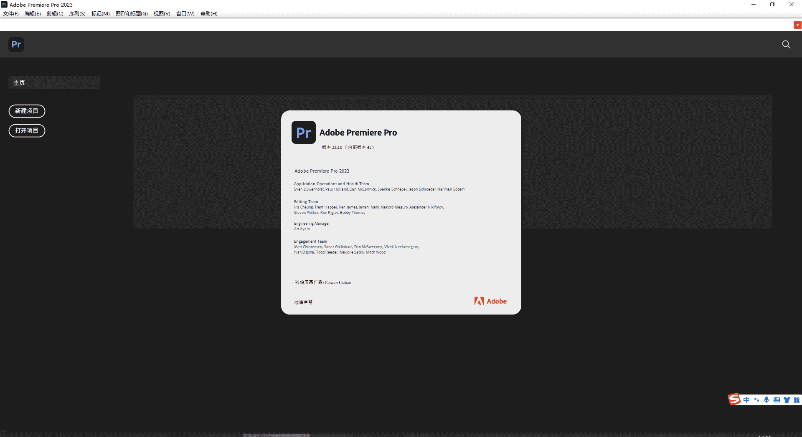Select the 主页 tab in sidebar
802x437 pixels.
pyautogui.click(x=54, y=83)
